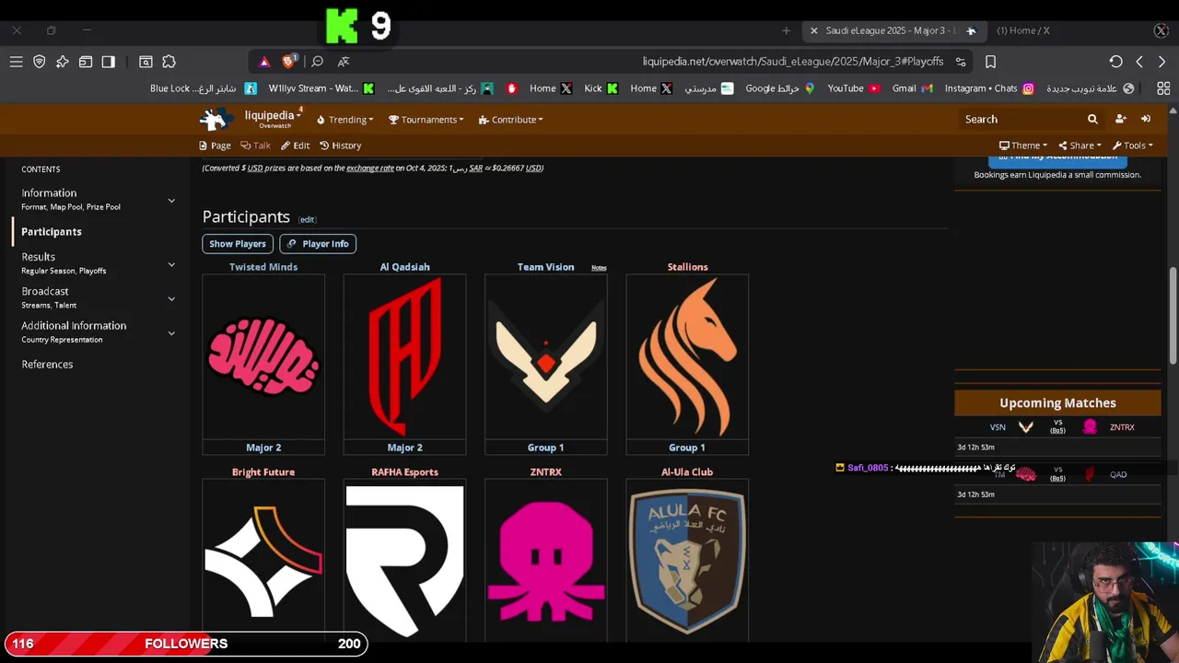Open the browser extensions puzzle icon
Screen dimensions: 1179x663
pos(169,62)
